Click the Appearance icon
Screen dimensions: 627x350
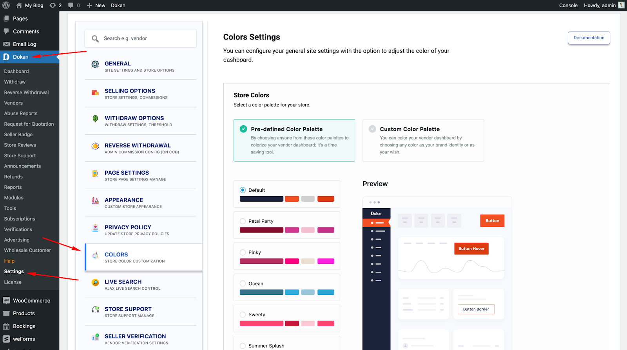click(95, 201)
